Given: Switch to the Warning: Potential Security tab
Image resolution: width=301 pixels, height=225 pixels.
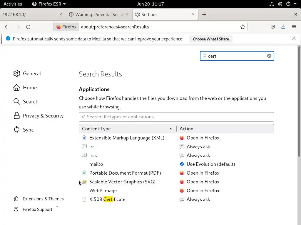Looking at the screenshot, I should click(99, 15).
